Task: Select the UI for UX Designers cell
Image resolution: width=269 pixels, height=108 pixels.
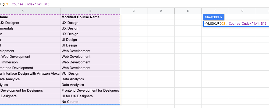Action: coord(77,96)
